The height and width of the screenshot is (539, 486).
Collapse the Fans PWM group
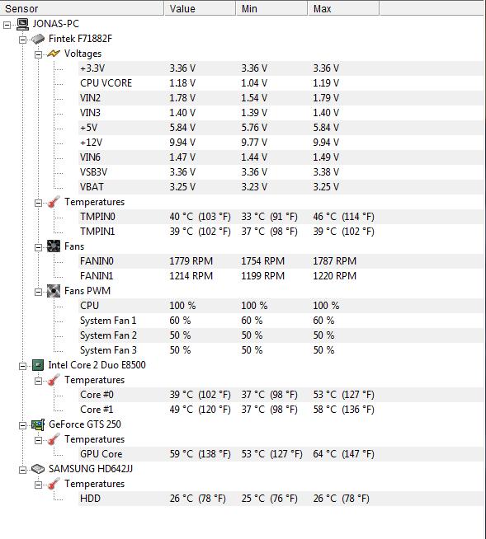pyautogui.click(x=39, y=293)
